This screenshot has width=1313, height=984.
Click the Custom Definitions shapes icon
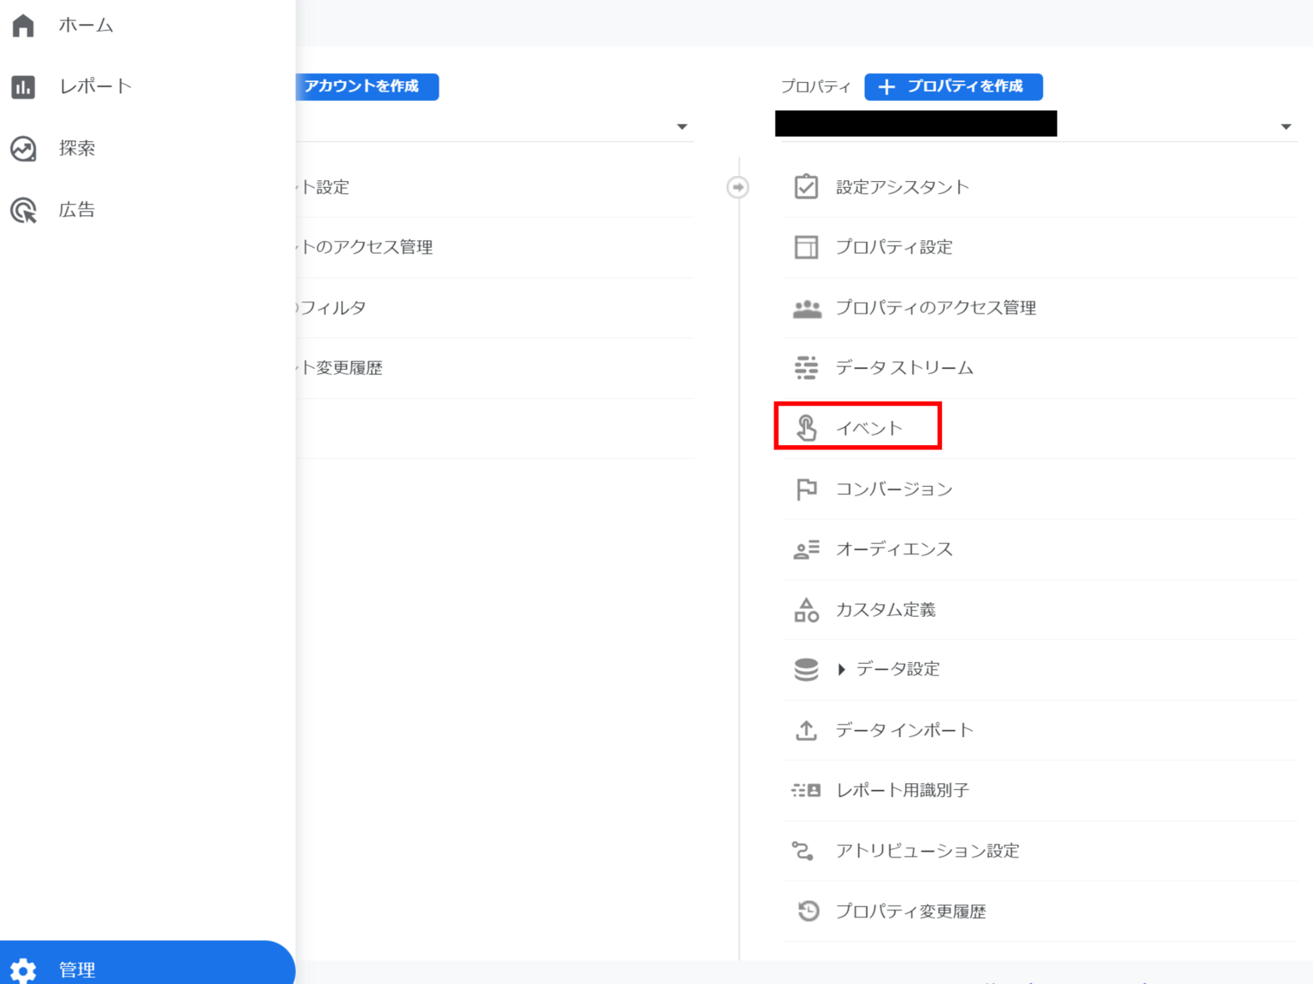click(806, 610)
